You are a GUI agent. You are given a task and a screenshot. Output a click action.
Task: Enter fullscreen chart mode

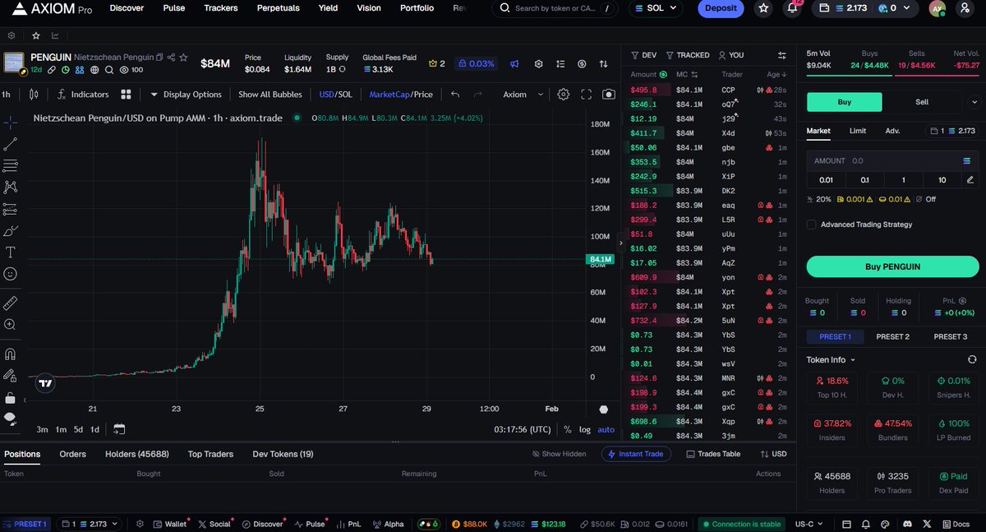[x=586, y=95]
